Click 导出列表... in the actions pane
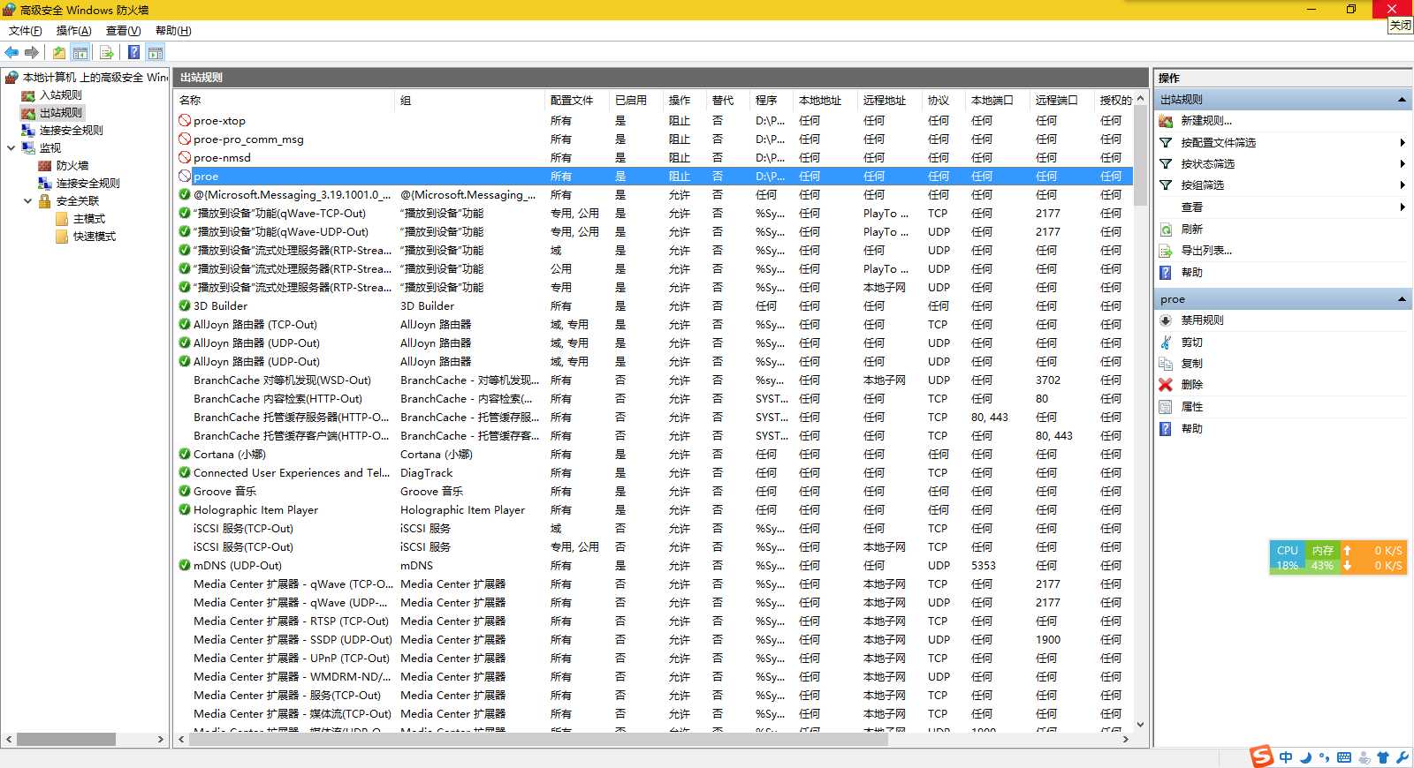Image resolution: width=1414 pixels, height=768 pixels. [1206, 251]
